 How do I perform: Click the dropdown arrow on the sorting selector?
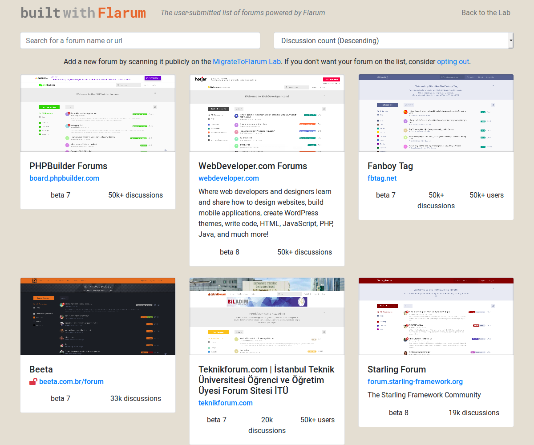coord(510,40)
